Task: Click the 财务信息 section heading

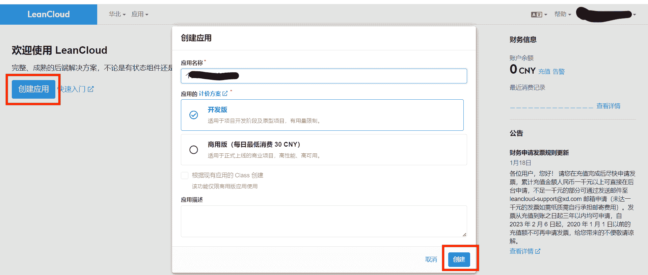Action: coord(523,40)
